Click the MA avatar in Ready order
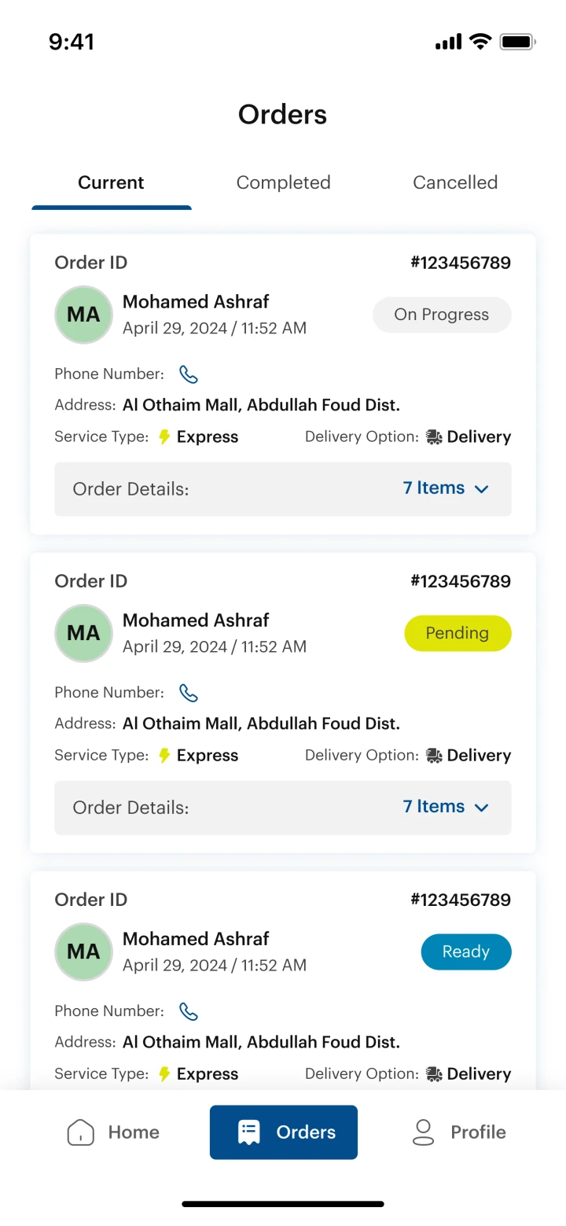566x1226 pixels. 83,952
